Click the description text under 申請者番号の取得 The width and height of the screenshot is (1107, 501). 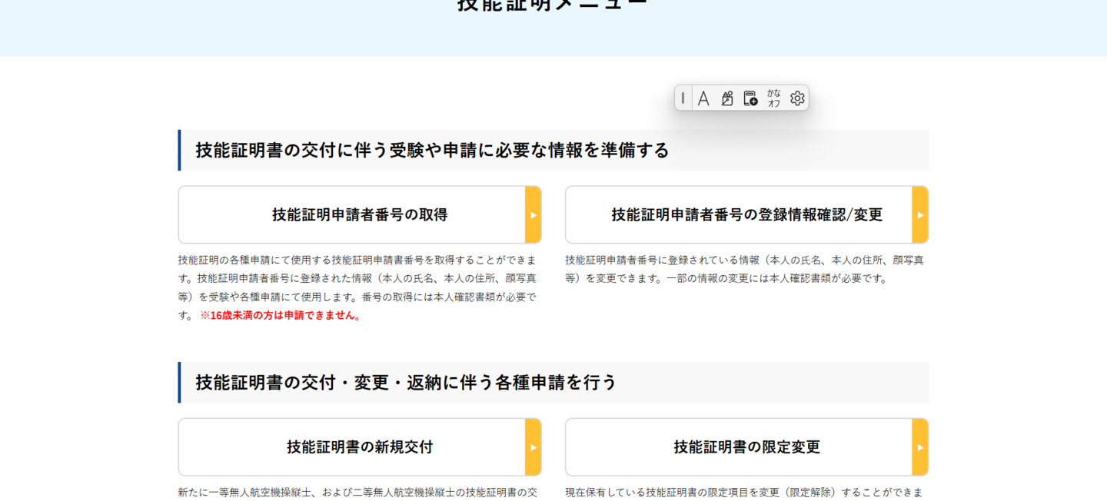tap(357, 278)
